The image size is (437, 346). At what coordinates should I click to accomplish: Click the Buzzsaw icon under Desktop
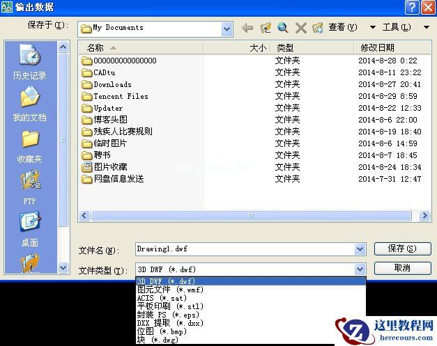click(x=30, y=262)
